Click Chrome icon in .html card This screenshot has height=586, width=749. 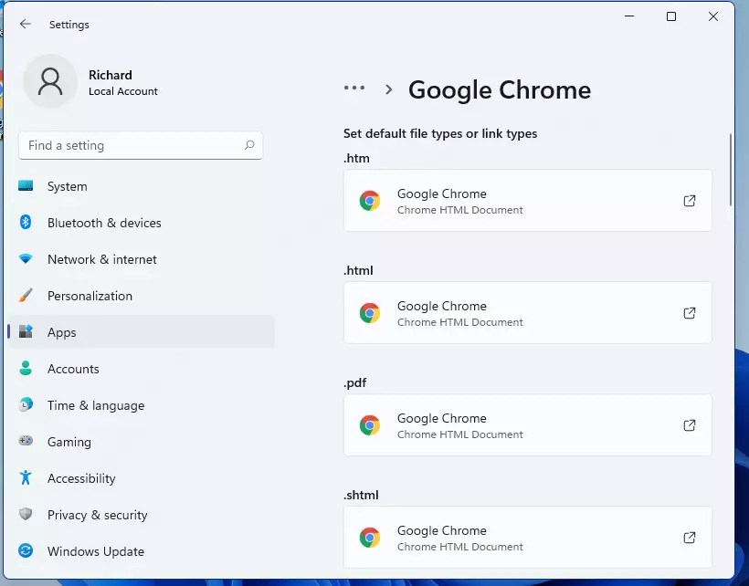tap(370, 313)
